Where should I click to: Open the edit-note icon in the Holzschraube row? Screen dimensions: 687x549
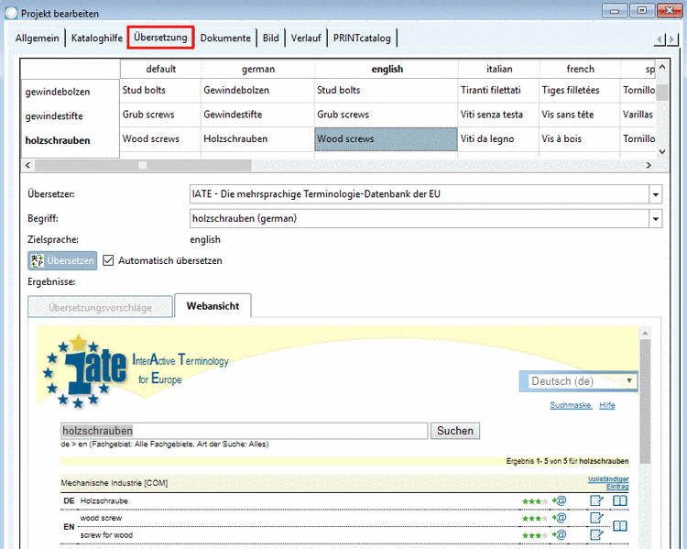tap(596, 500)
